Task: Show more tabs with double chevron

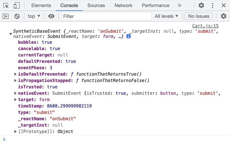Action: (x=180, y=5)
